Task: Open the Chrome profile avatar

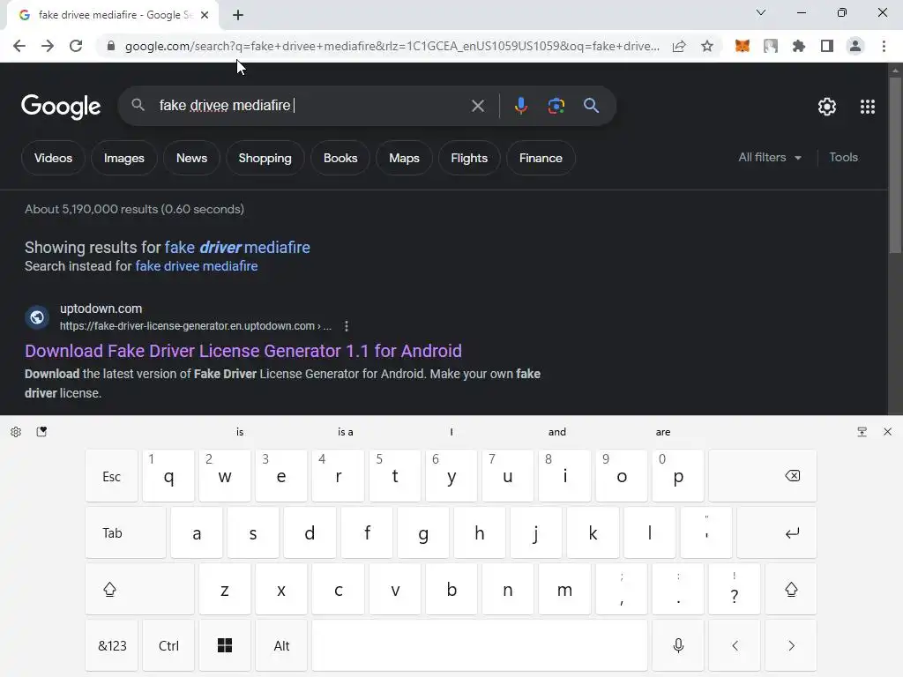Action: (x=855, y=46)
